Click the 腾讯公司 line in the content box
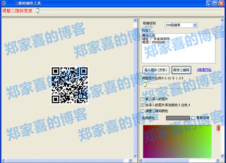226x163 pixels. point(149,35)
